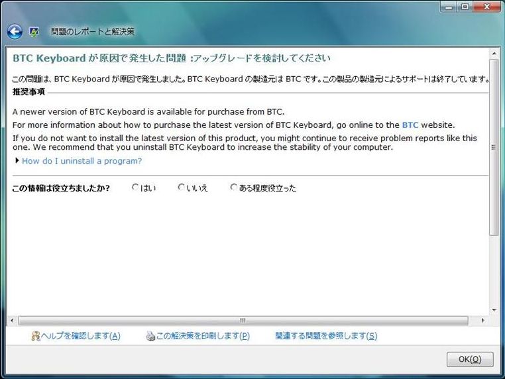Click the OK(O) button
This screenshot has height=379, width=505.
coord(470,359)
